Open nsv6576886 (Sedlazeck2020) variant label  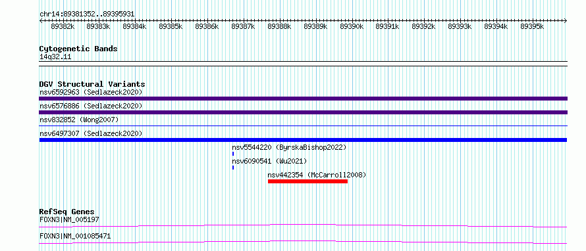[91, 106]
